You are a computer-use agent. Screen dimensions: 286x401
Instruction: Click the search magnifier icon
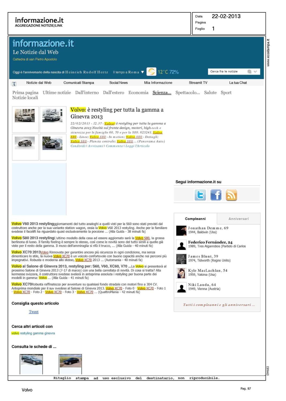pos(249,71)
